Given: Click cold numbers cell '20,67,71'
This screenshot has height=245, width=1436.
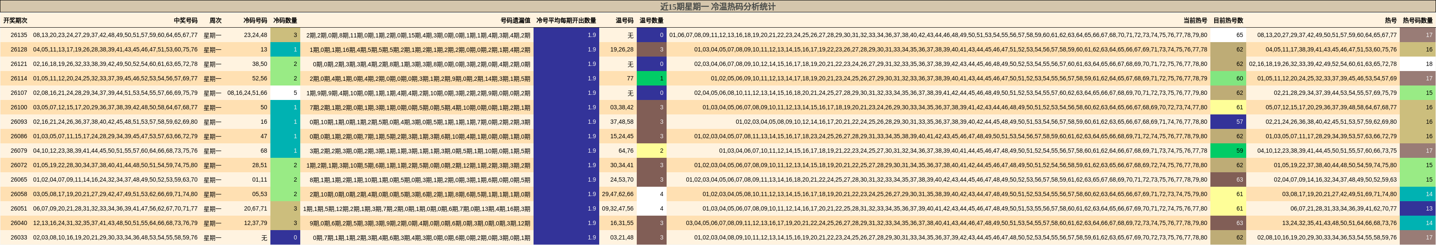Looking at the screenshot, I should [255, 208].
